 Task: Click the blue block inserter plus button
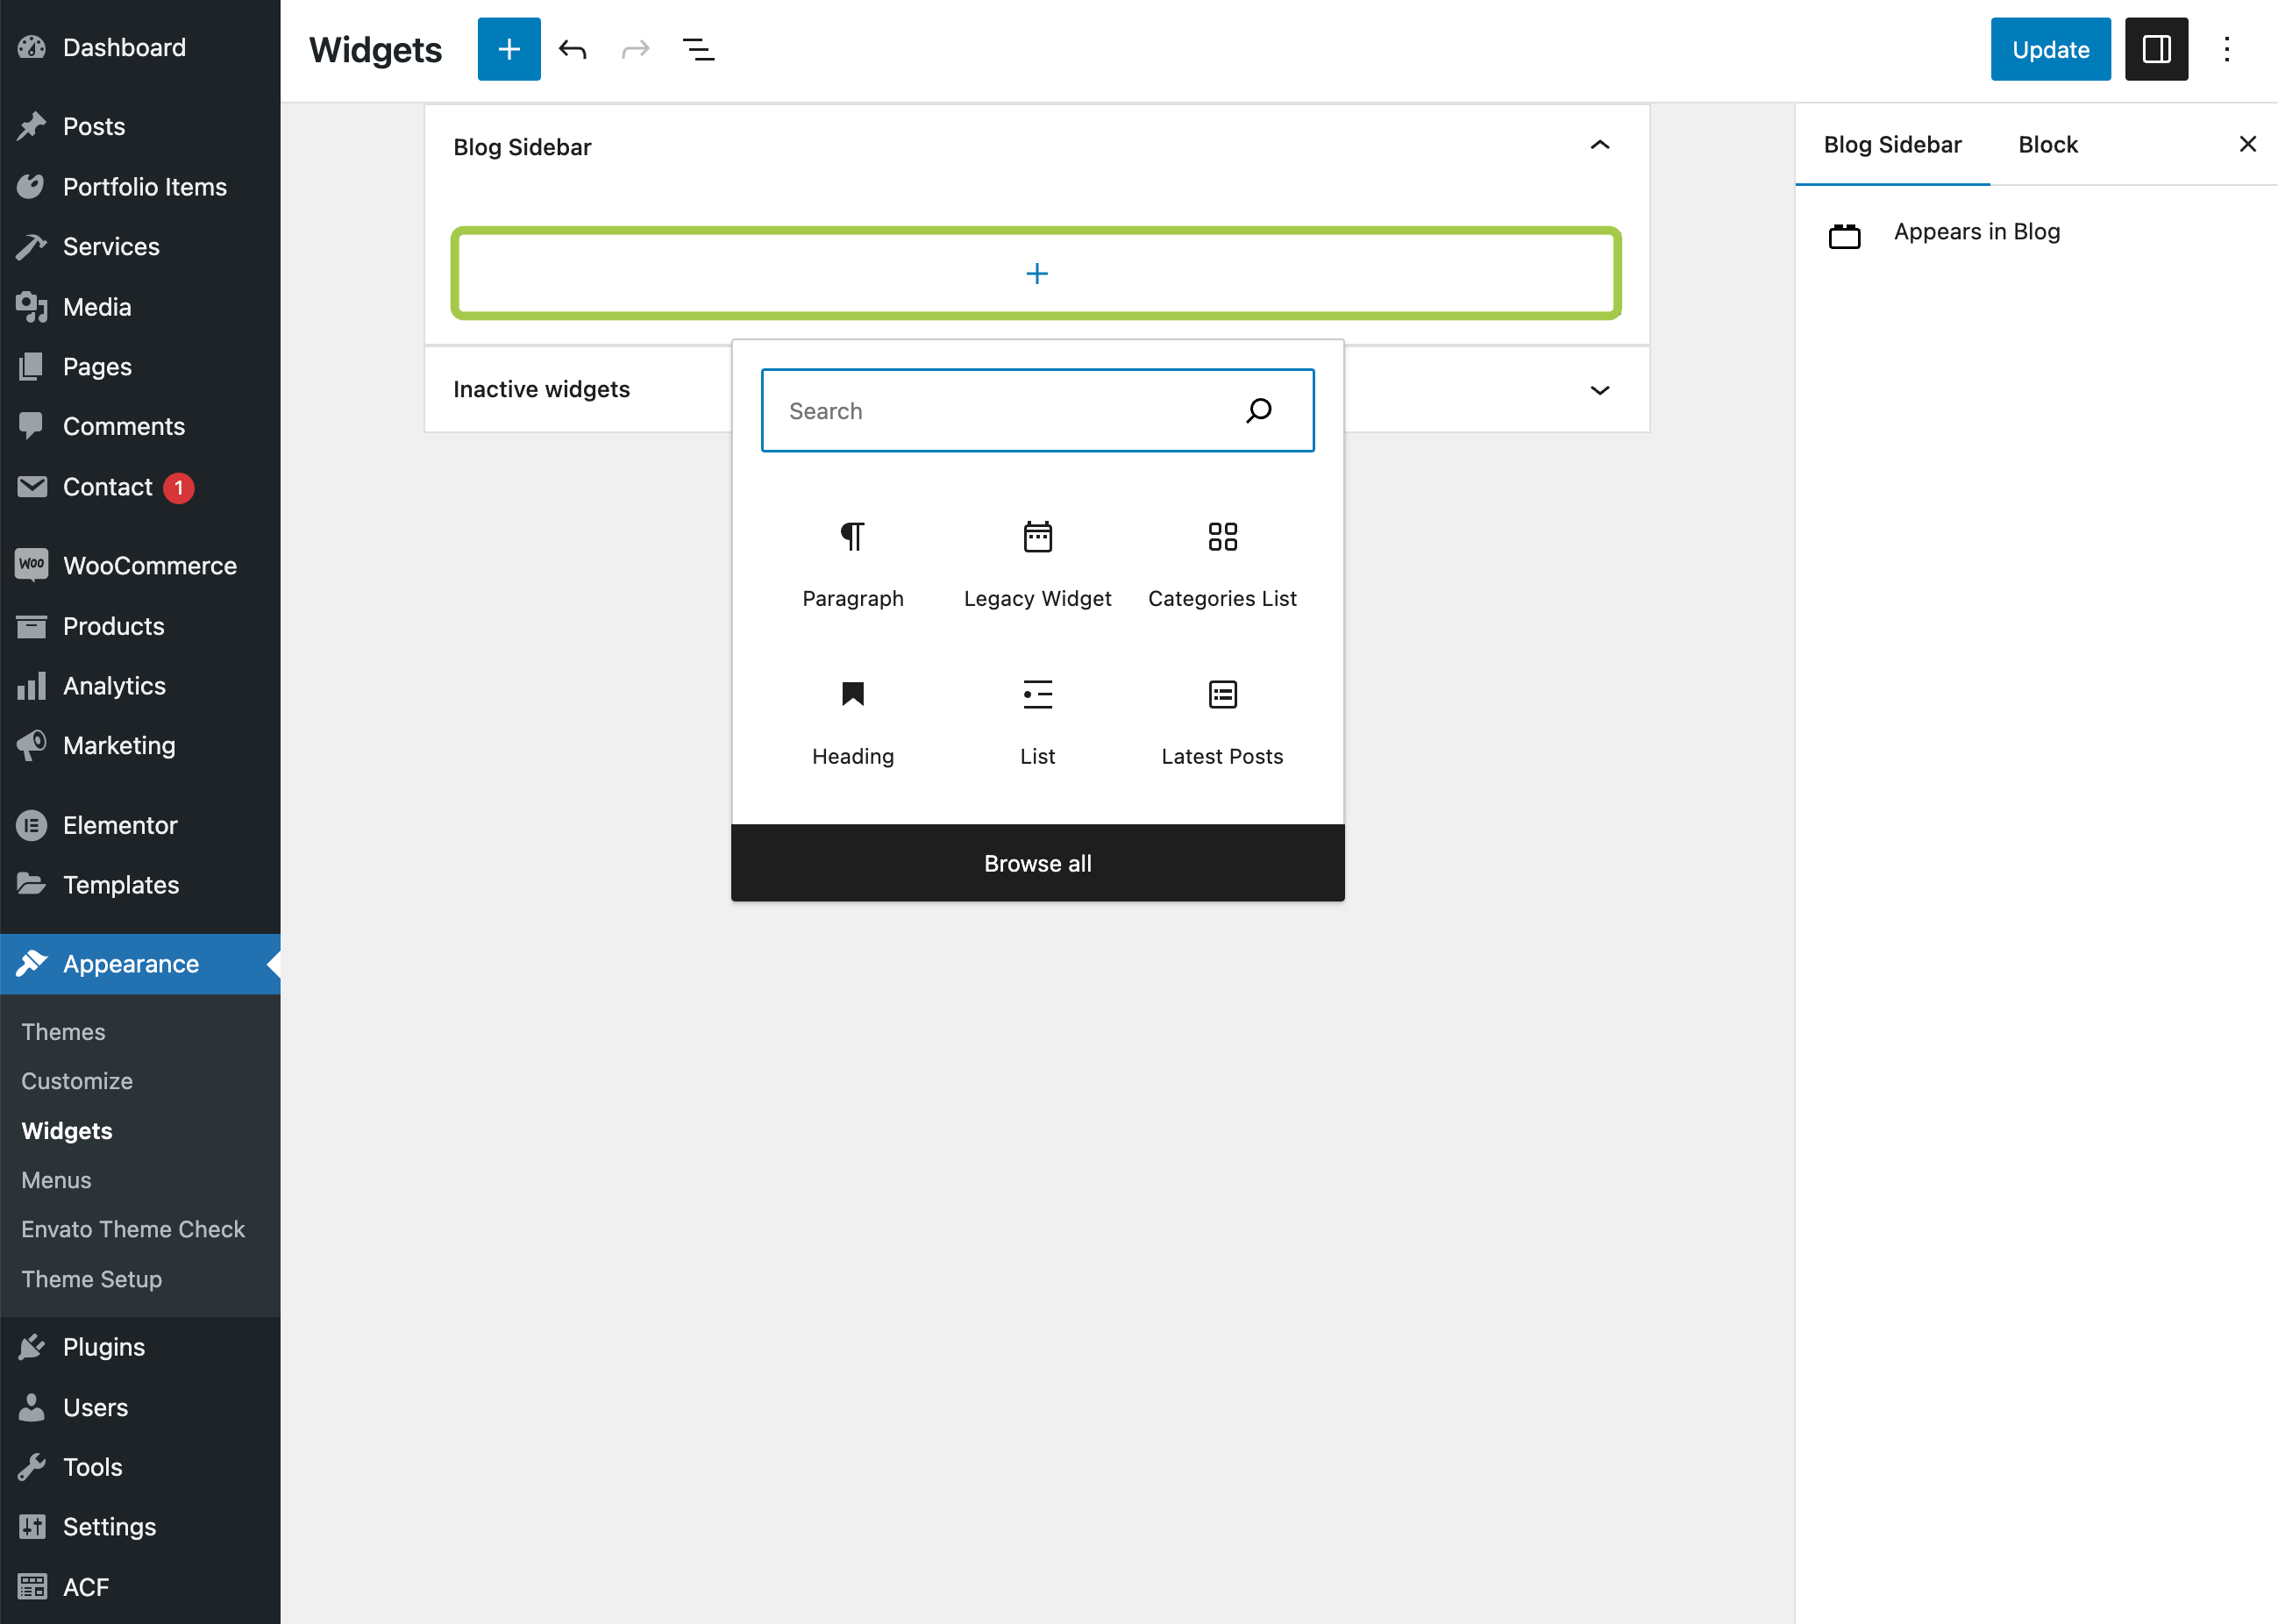[x=508, y=49]
